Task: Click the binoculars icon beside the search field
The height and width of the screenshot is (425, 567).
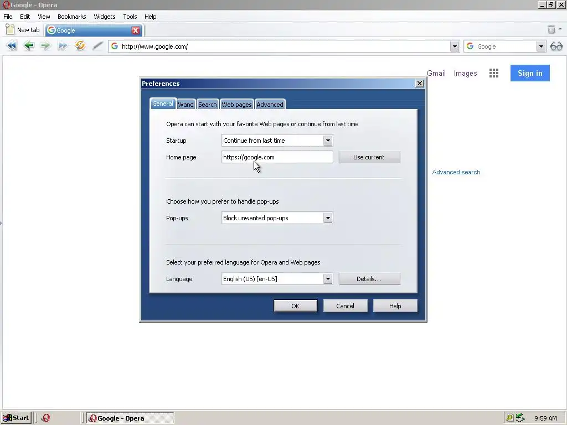Action: point(556,46)
